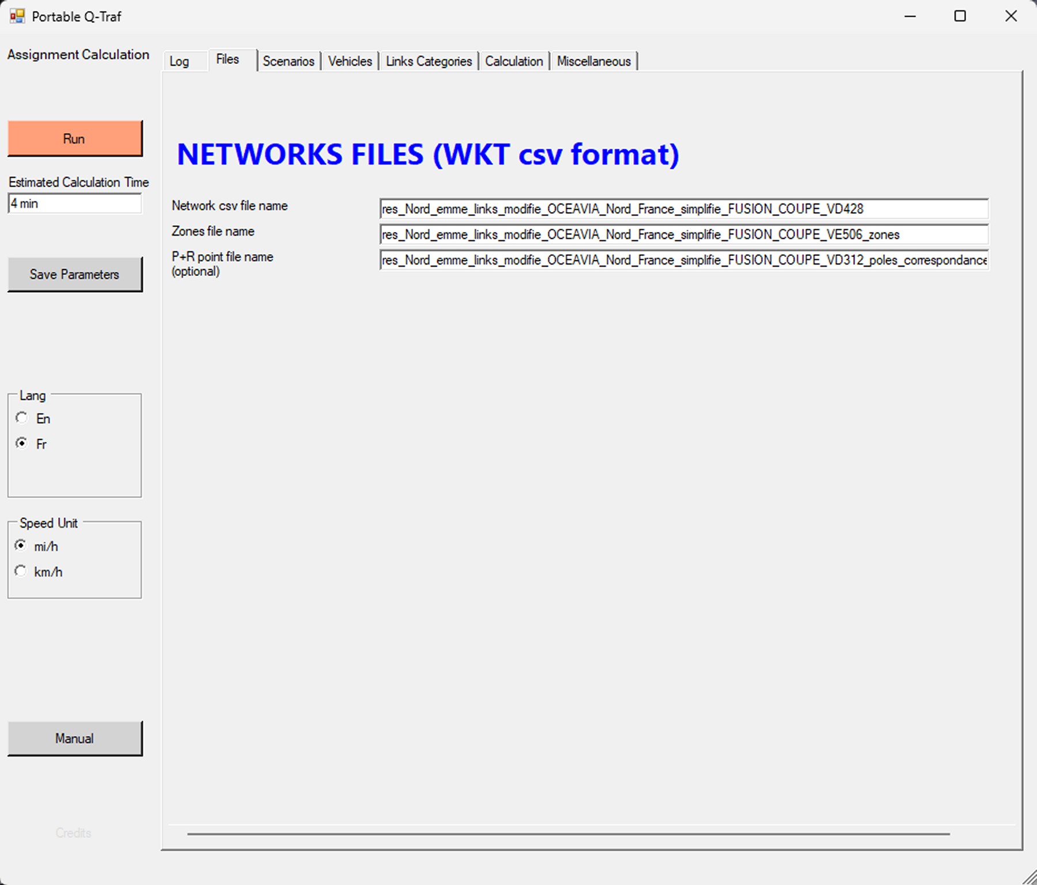The image size is (1037, 885).
Task: Start the calculation with the Run button
Action: pyautogui.click(x=75, y=138)
